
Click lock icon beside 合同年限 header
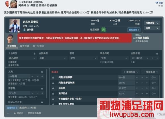pyautogui.click(x=157, y=54)
